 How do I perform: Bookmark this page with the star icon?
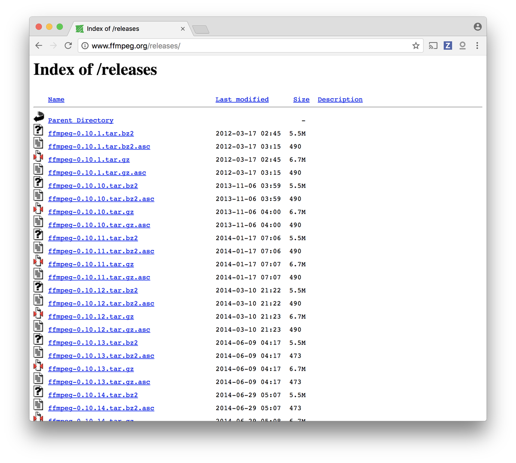(416, 46)
